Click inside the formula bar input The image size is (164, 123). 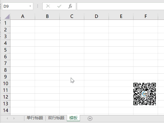[x=120, y=6]
